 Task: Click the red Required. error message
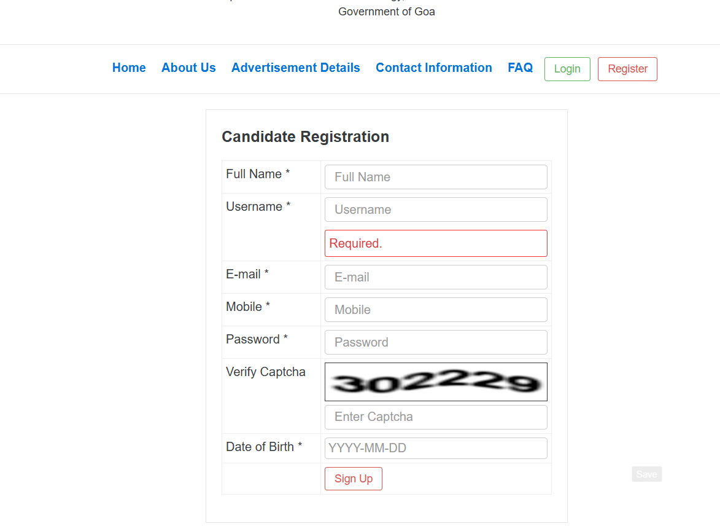436,243
